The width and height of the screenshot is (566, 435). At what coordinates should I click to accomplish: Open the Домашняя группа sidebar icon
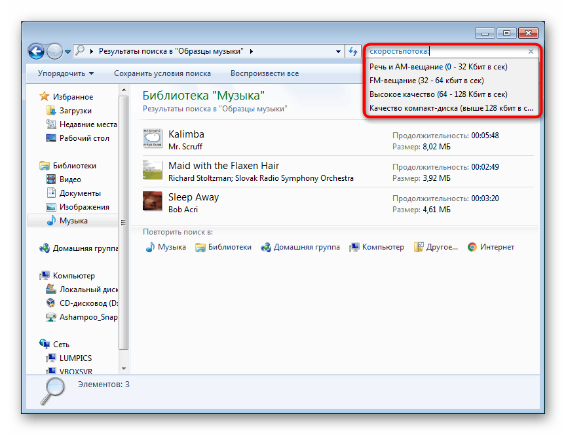tap(45, 248)
